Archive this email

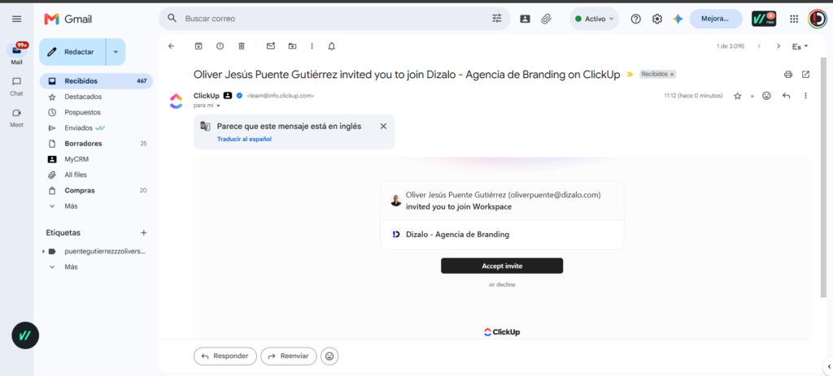pyautogui.click(x=198, y=46)
